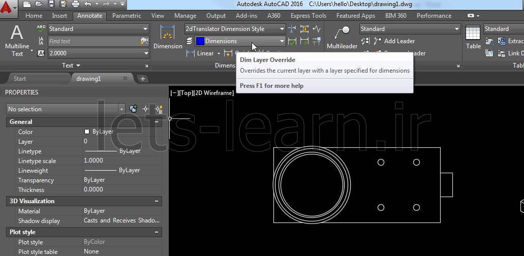Close the drawing1 file tab
The width and height of the screenshot is (524, 256).
pos(125,78)
